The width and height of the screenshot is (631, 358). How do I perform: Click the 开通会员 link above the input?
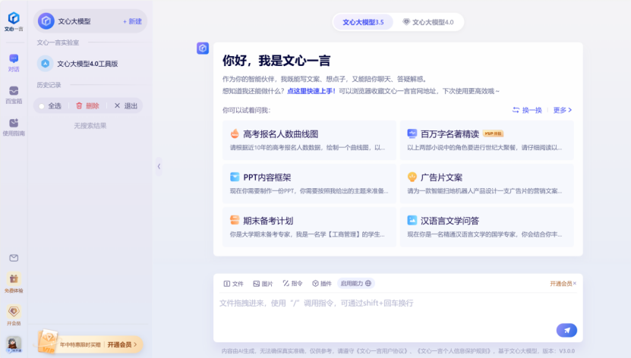tap(560, 284)
